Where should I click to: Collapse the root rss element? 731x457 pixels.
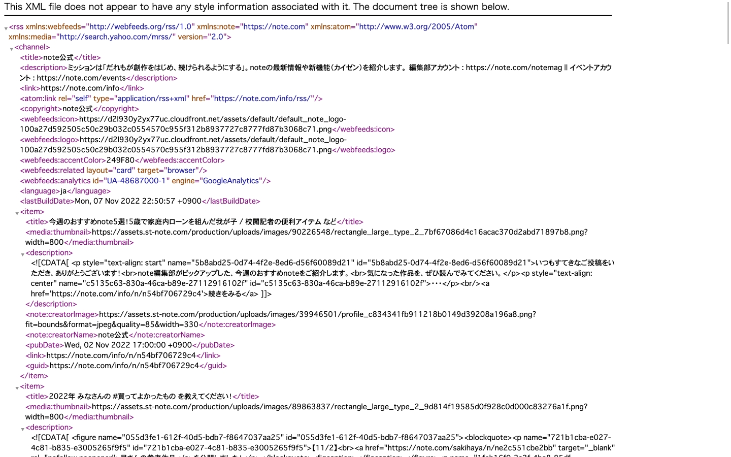[x=6, y=28]
